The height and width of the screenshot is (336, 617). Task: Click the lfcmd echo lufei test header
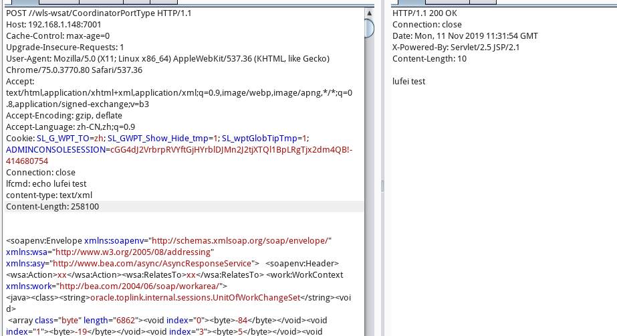click(46, 184)
